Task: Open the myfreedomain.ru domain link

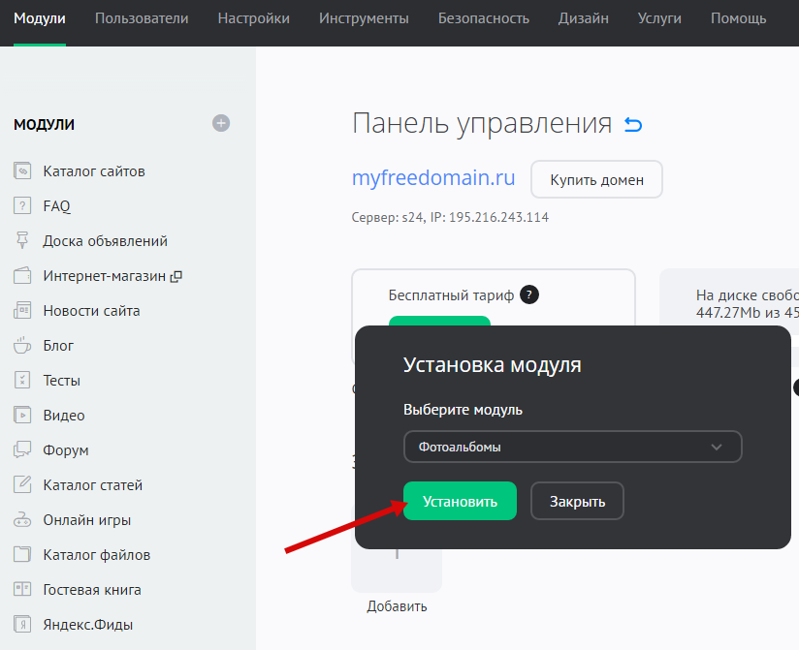Action: [433, 179]
